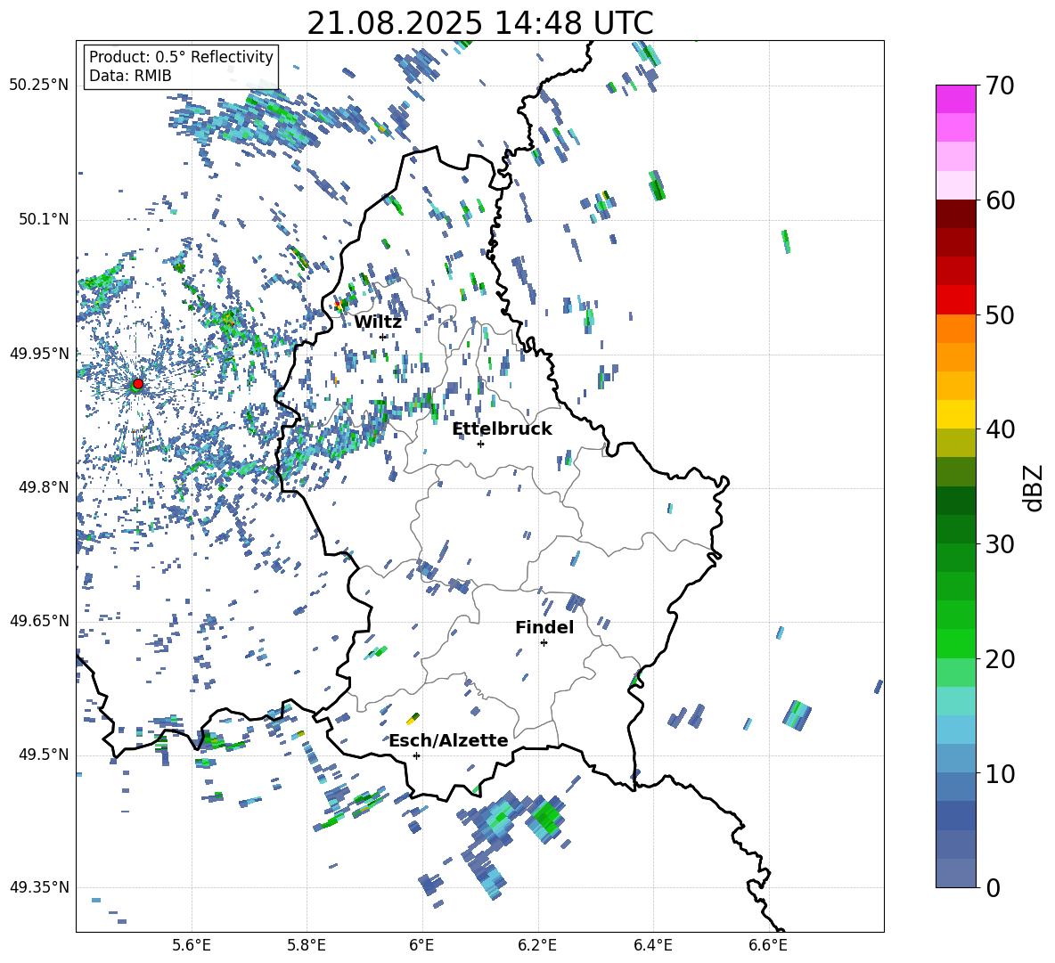Click the 49.95°N latitude label
1055x963 pixels.
click(x=39, y=354)
